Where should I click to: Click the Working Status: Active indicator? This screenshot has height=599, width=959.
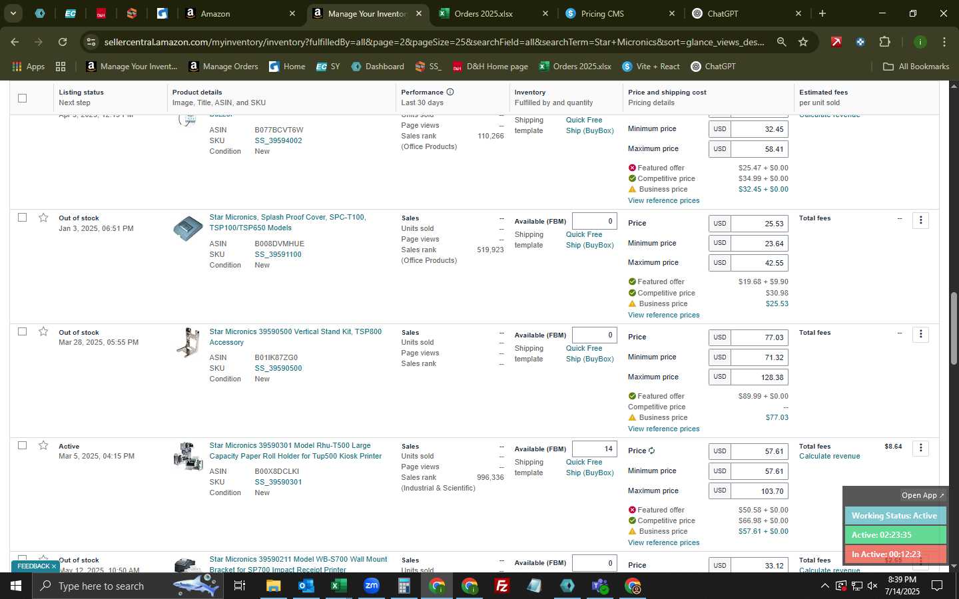tap(894, 516)
